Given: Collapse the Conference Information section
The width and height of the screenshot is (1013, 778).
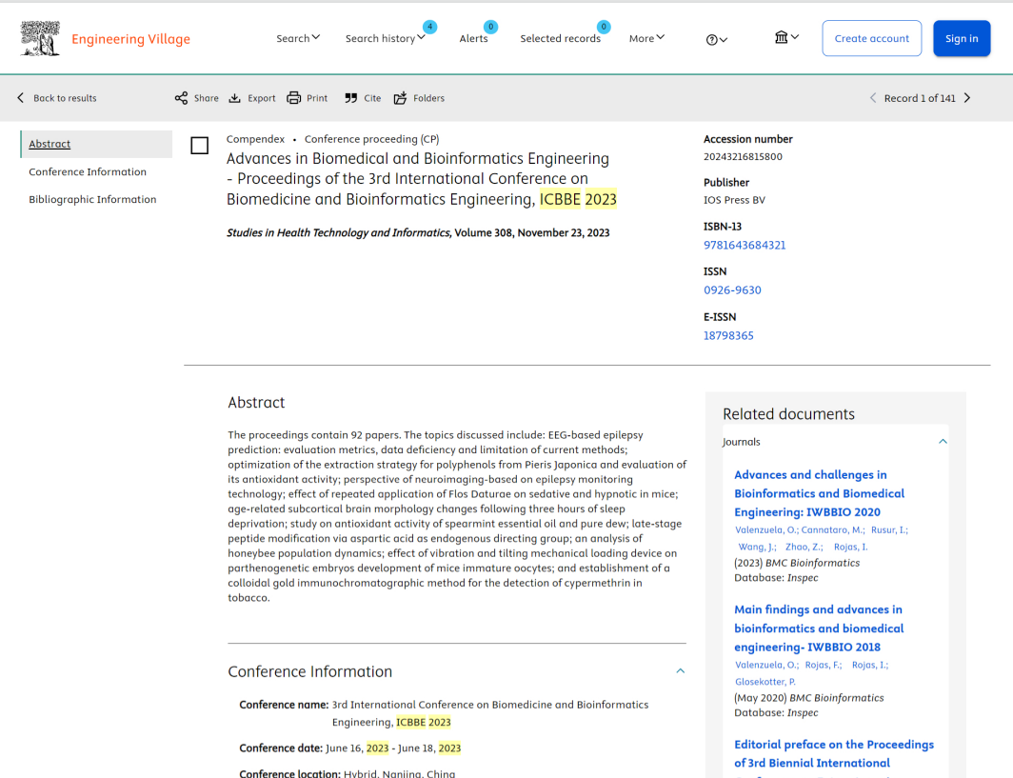Looking at the screenshot, I should point(681,671).
